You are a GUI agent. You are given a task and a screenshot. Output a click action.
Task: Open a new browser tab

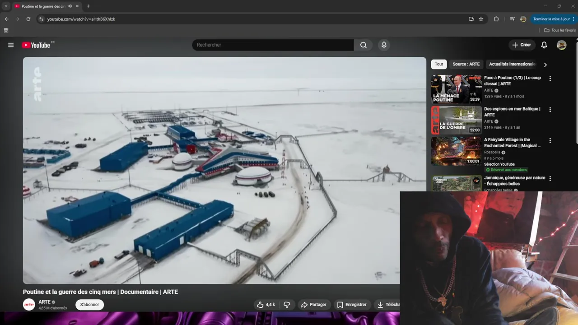click(x=88, y=6)
